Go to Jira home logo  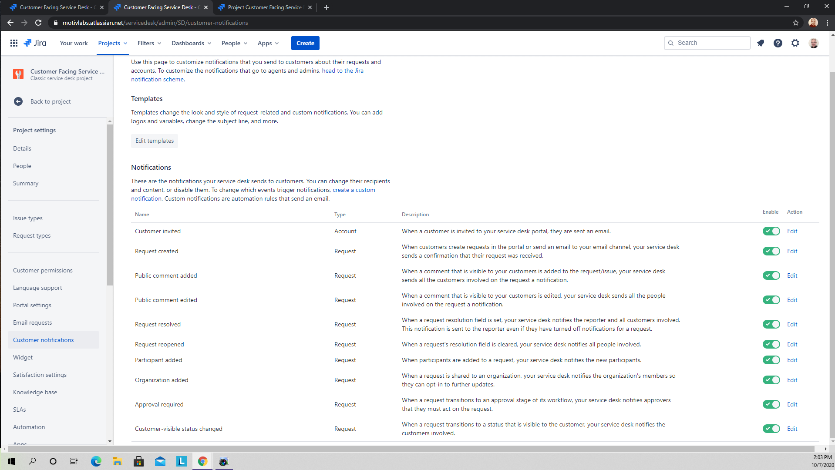pos(35,43)
